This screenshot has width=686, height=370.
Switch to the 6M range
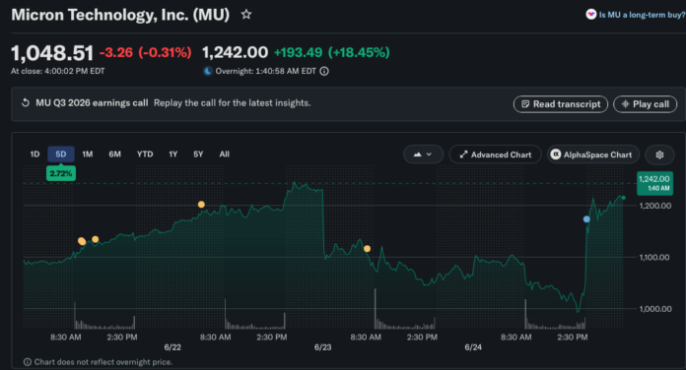point(114,154)
